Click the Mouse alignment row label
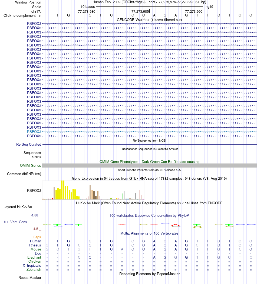 (x=36, y=249)
